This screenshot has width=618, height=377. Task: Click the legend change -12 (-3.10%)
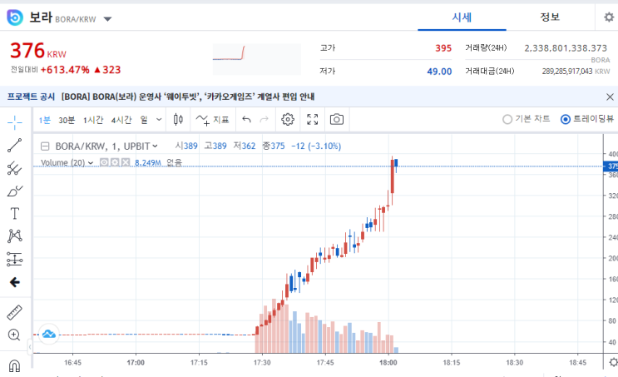pyautogui.click(x=316, y=146)
